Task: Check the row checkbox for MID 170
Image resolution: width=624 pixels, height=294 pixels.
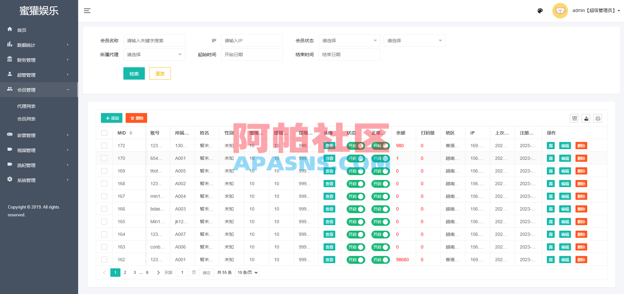Action: point(104,158)
